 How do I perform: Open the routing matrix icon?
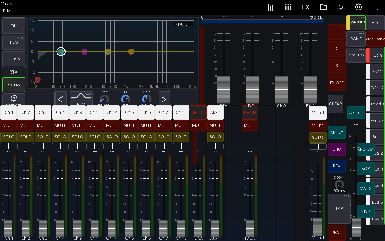(341, 7)
